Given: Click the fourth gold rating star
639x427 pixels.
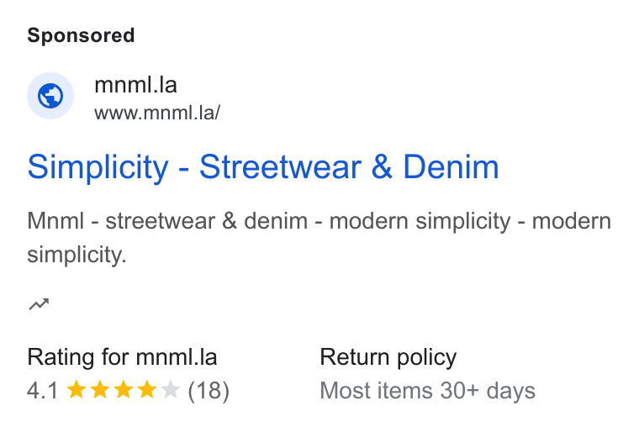Looking at the screenshot, I should click(147, 389).
